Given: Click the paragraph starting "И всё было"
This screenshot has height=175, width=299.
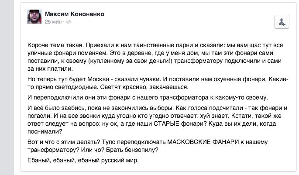Looking at the screenshot, I should [x=157, y=120].
